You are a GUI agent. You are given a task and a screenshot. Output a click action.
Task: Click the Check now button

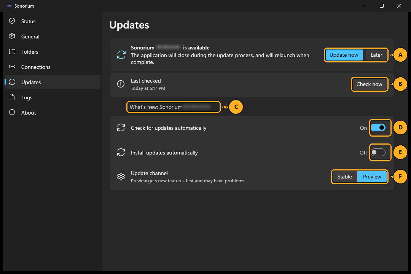pyautogui.click(x=369, y=84)
